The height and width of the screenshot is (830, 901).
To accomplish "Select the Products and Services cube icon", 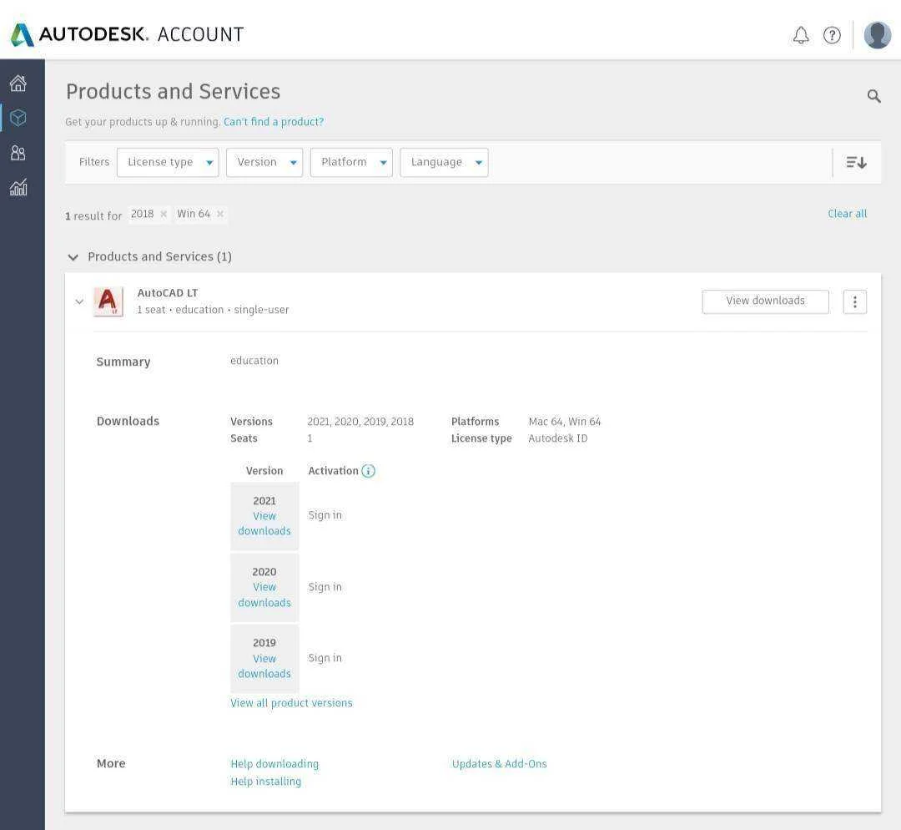I will coord(18,118).
